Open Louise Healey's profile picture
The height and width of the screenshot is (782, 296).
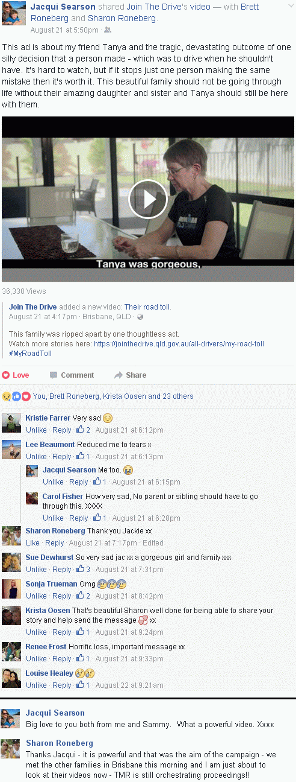(x=11, y=678)
